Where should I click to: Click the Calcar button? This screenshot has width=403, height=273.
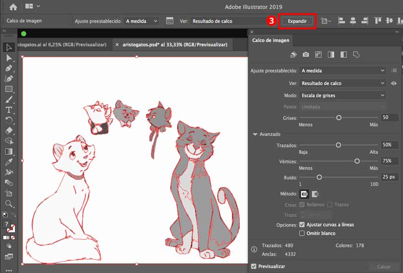[384, 267]
